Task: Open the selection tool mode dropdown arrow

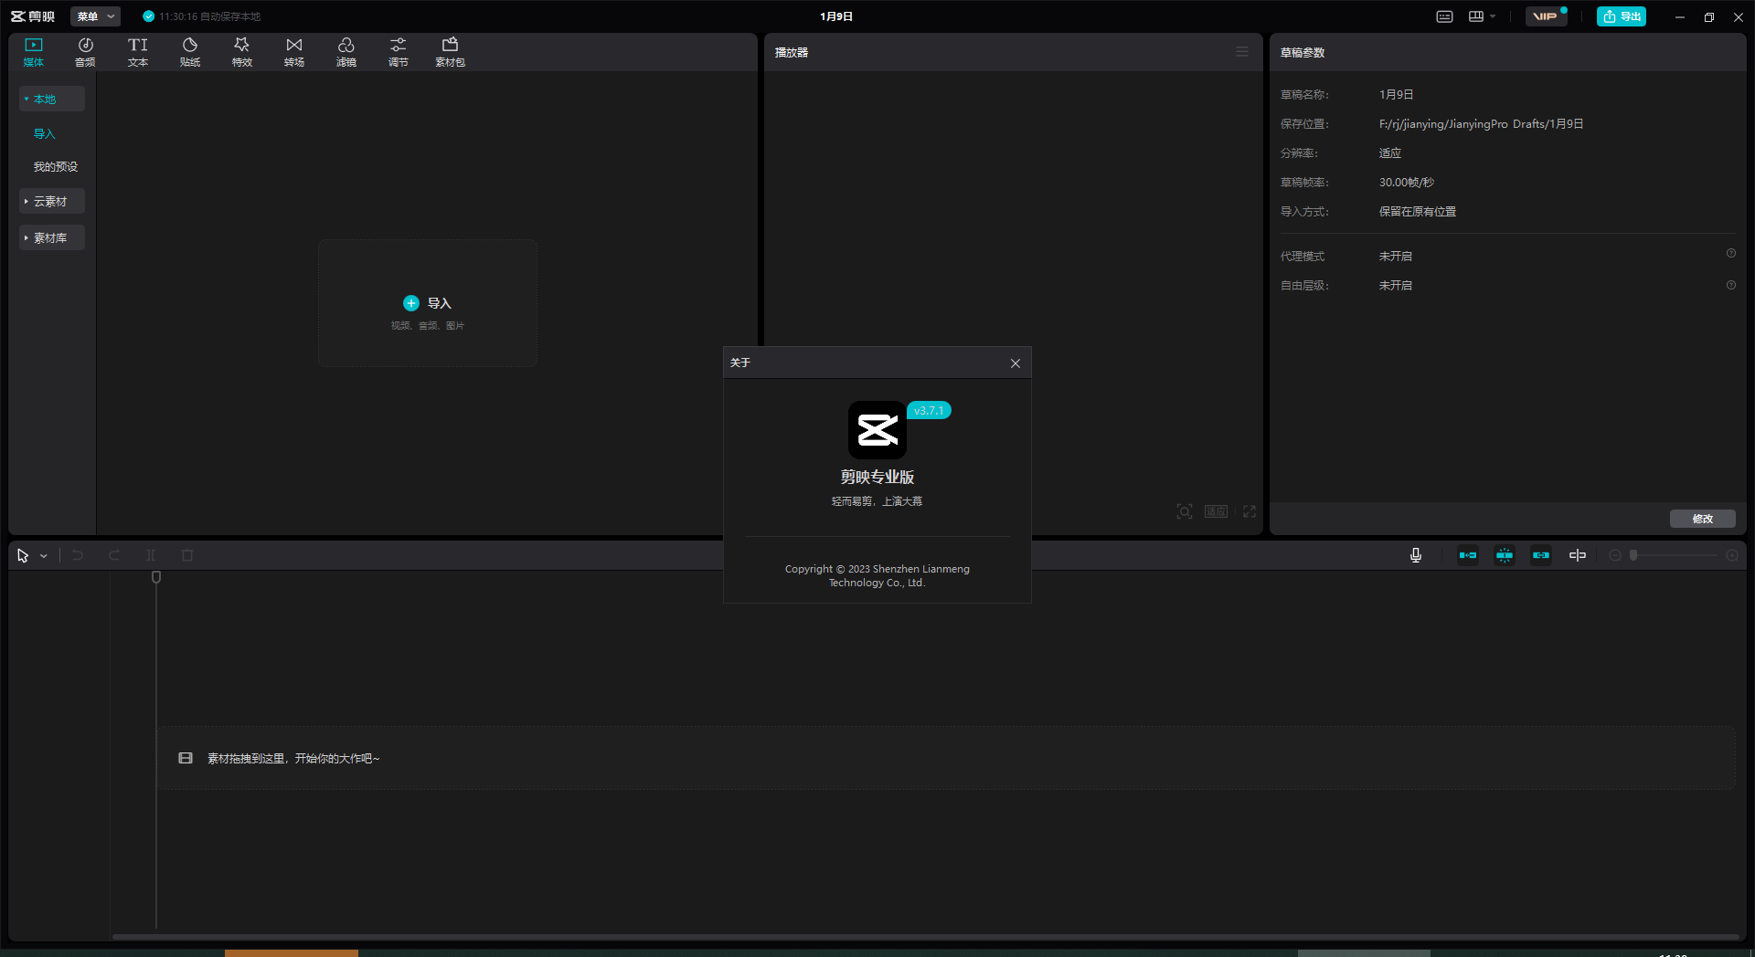Action: [44, 556]
